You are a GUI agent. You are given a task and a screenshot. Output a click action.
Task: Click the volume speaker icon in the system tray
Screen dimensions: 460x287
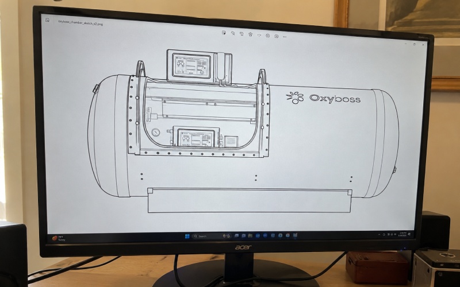point(395,234)
